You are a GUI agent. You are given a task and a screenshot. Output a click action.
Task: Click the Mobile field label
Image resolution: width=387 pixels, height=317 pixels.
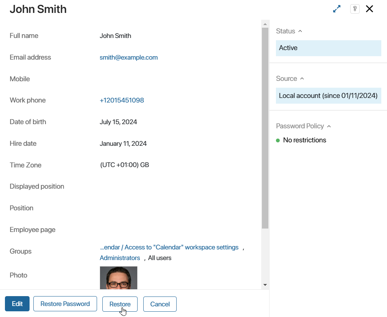point(20,79)
